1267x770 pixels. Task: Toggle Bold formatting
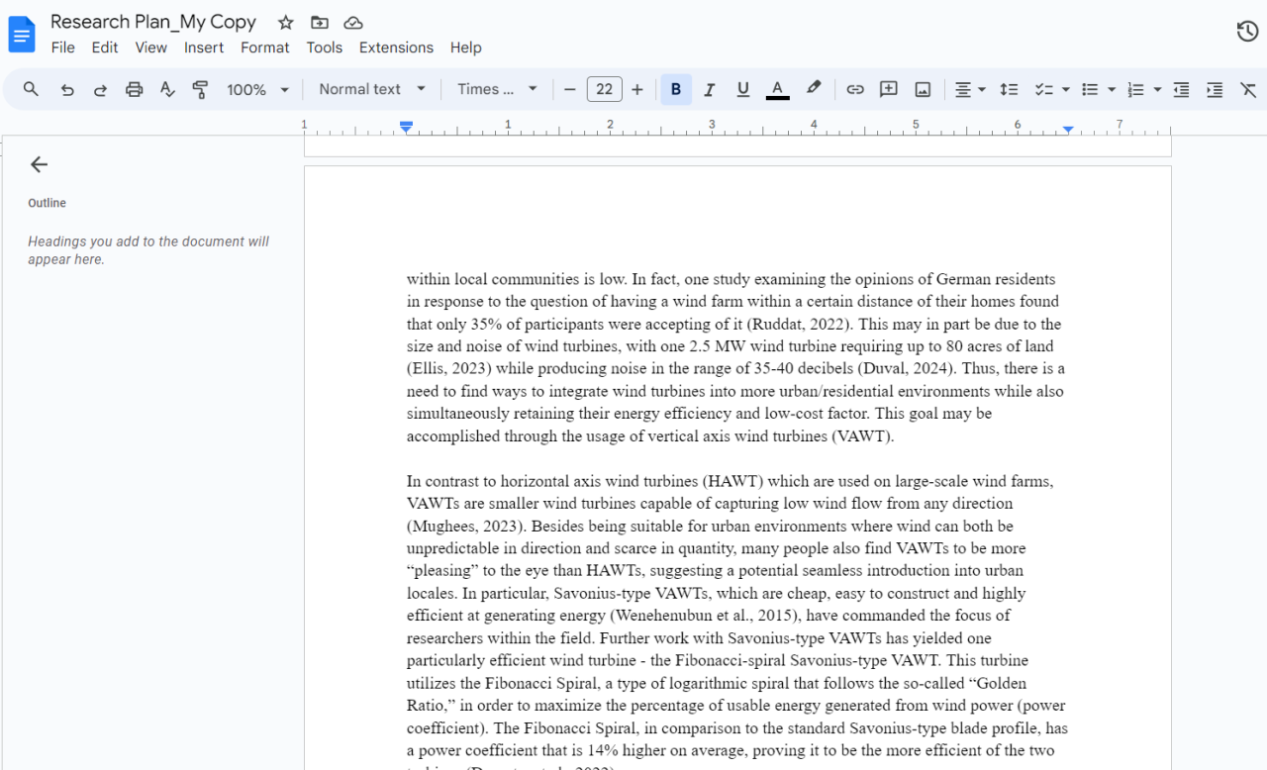click(676, 90)
